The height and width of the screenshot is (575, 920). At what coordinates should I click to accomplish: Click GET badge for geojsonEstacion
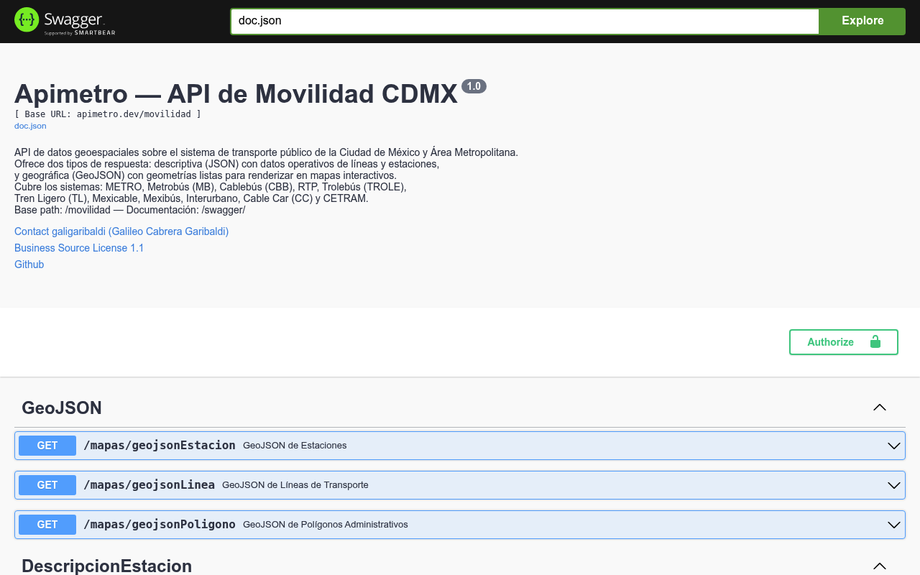pyautogui.click(x=47, y=446)
